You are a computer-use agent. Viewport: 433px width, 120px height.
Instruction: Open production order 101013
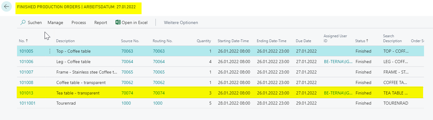point(26,93)
